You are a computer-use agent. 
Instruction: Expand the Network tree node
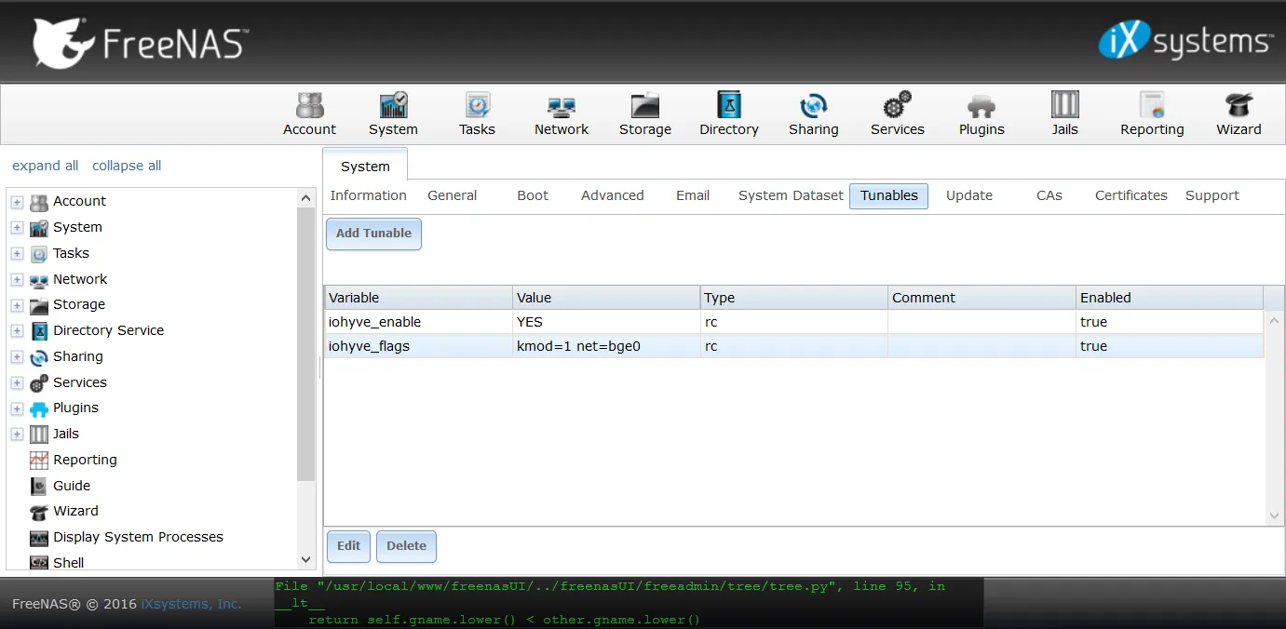point(17,279)
